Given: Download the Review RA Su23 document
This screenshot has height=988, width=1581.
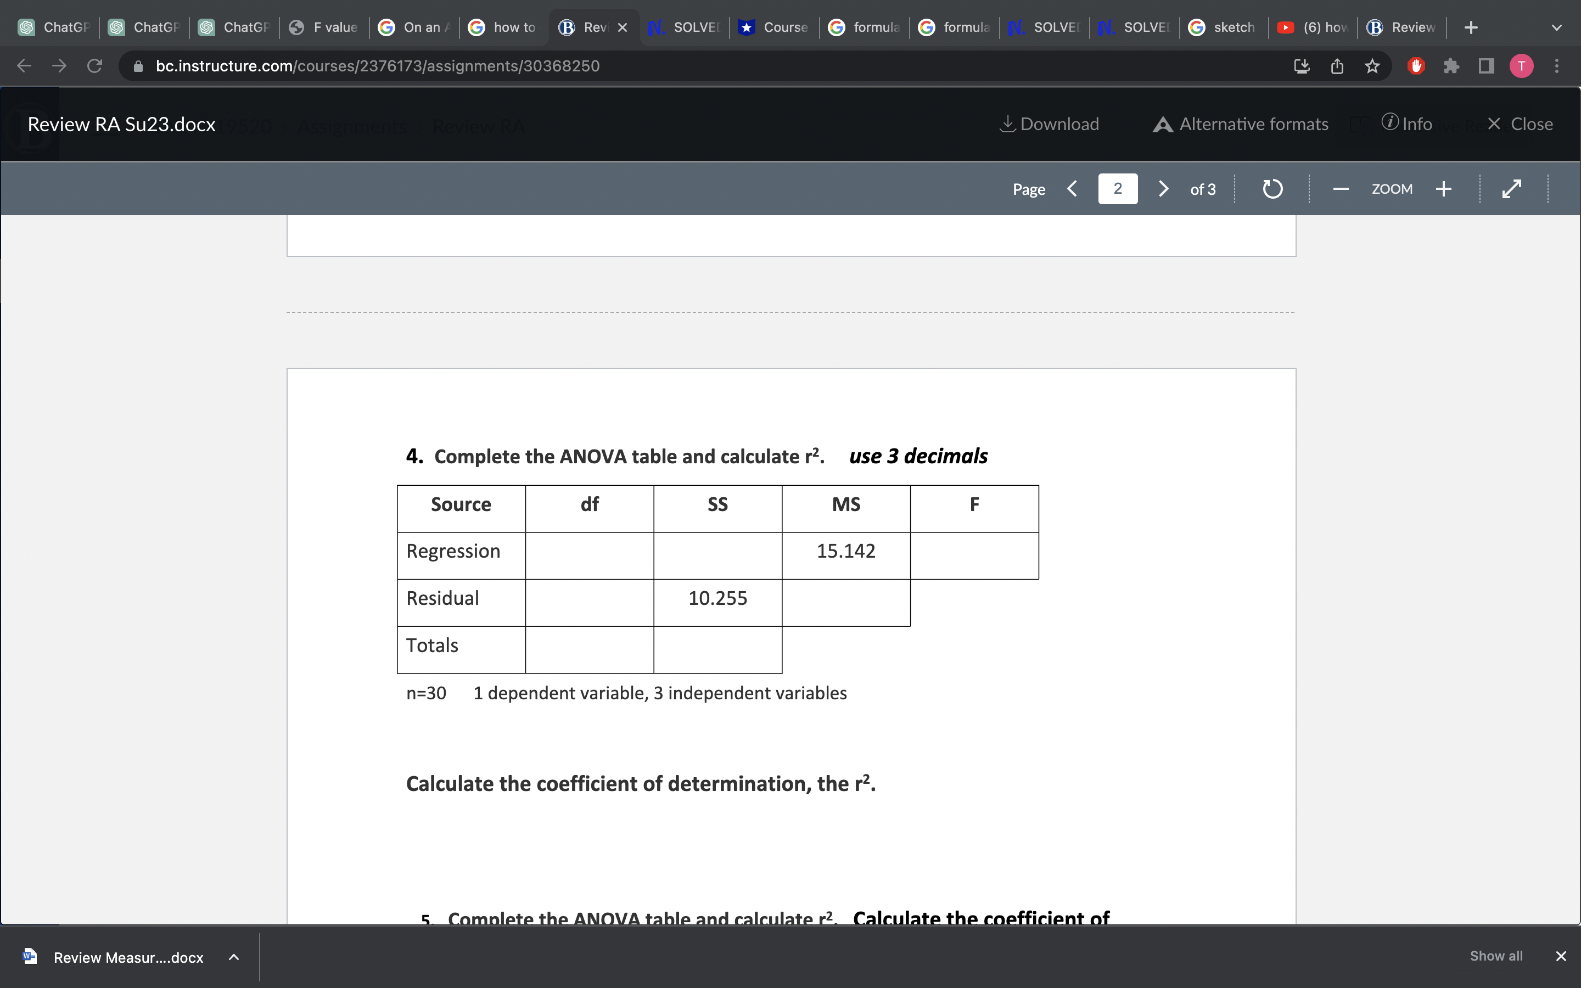Looking at the screenshot, I should tap(1049, 124).
